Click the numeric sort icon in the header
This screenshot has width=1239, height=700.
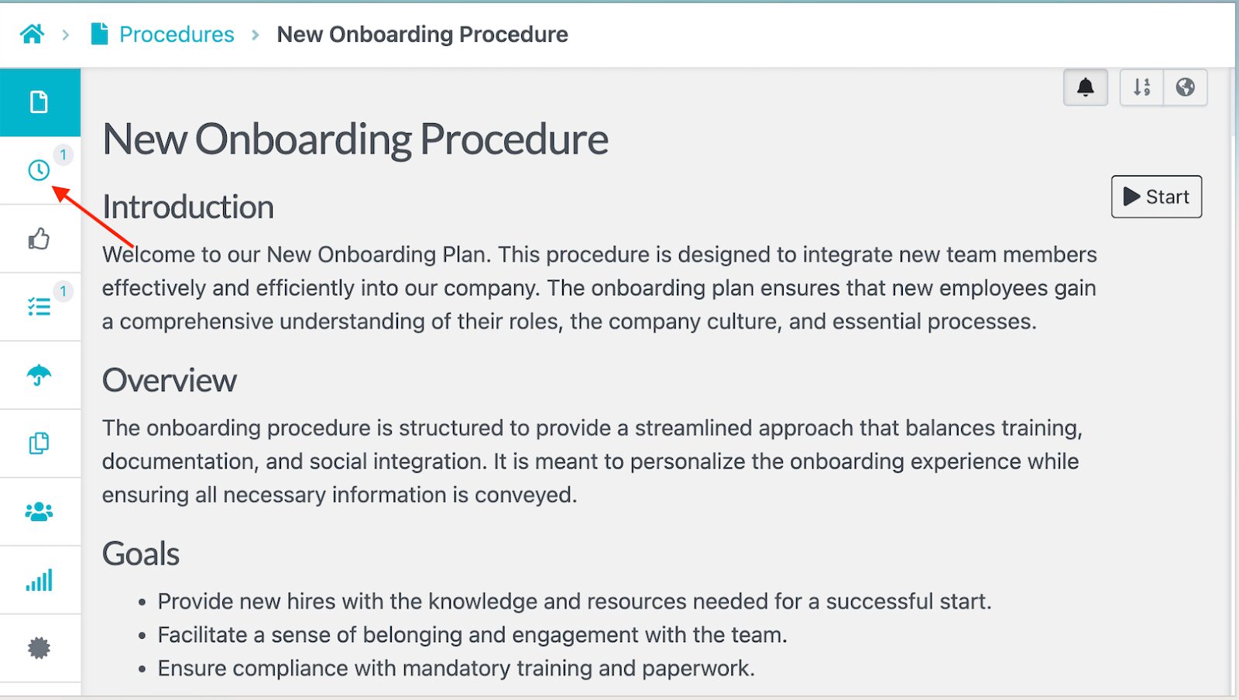coord(1141,87)
